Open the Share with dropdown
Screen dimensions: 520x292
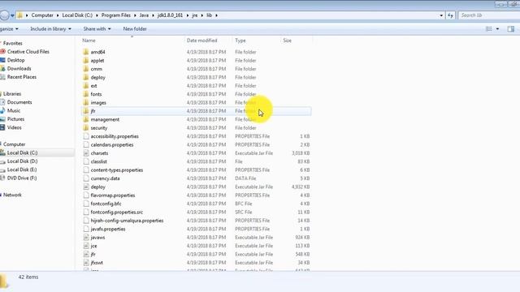[x=97, y=29]
